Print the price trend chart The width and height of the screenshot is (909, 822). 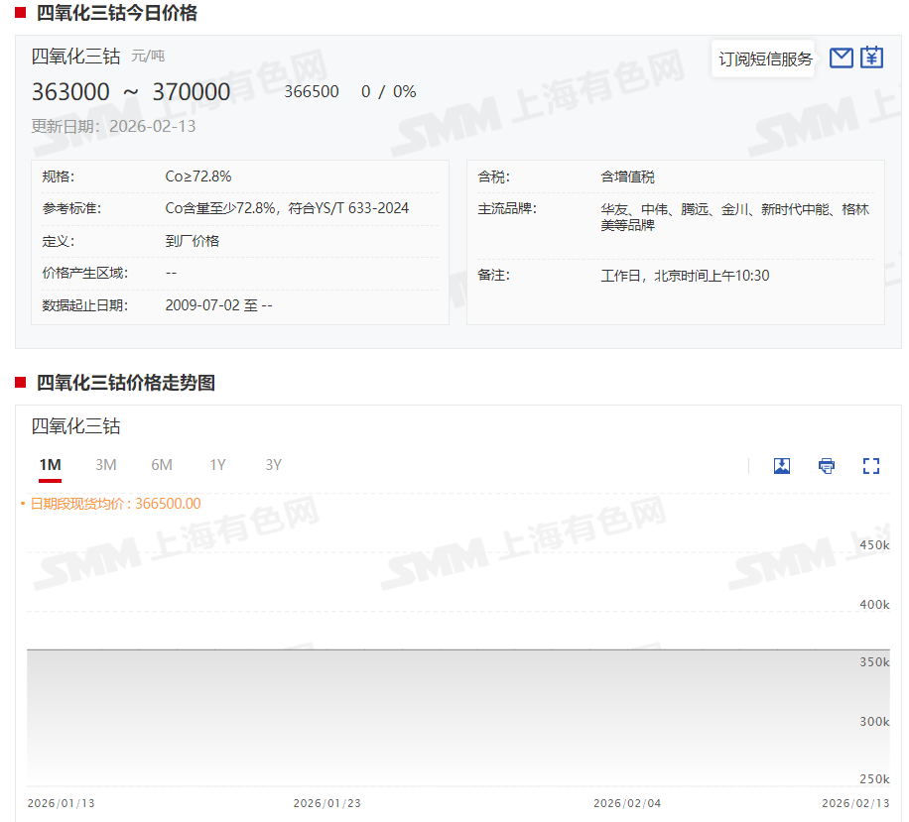pyautogui.click(x=827, y=466)
